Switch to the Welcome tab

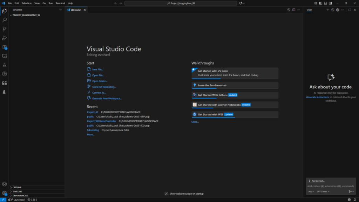click(76, 10)
